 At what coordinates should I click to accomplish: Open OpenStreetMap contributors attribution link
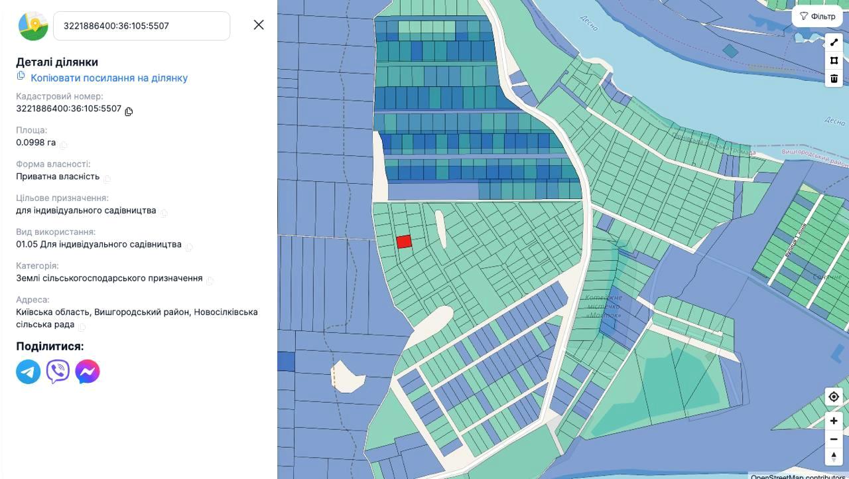click(797, 476)
